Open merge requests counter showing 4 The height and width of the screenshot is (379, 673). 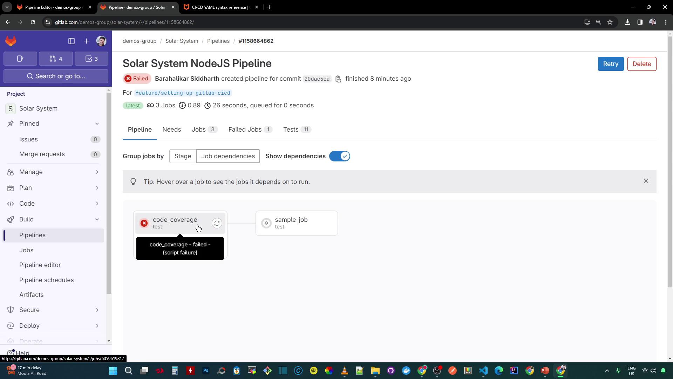[56, 59]
